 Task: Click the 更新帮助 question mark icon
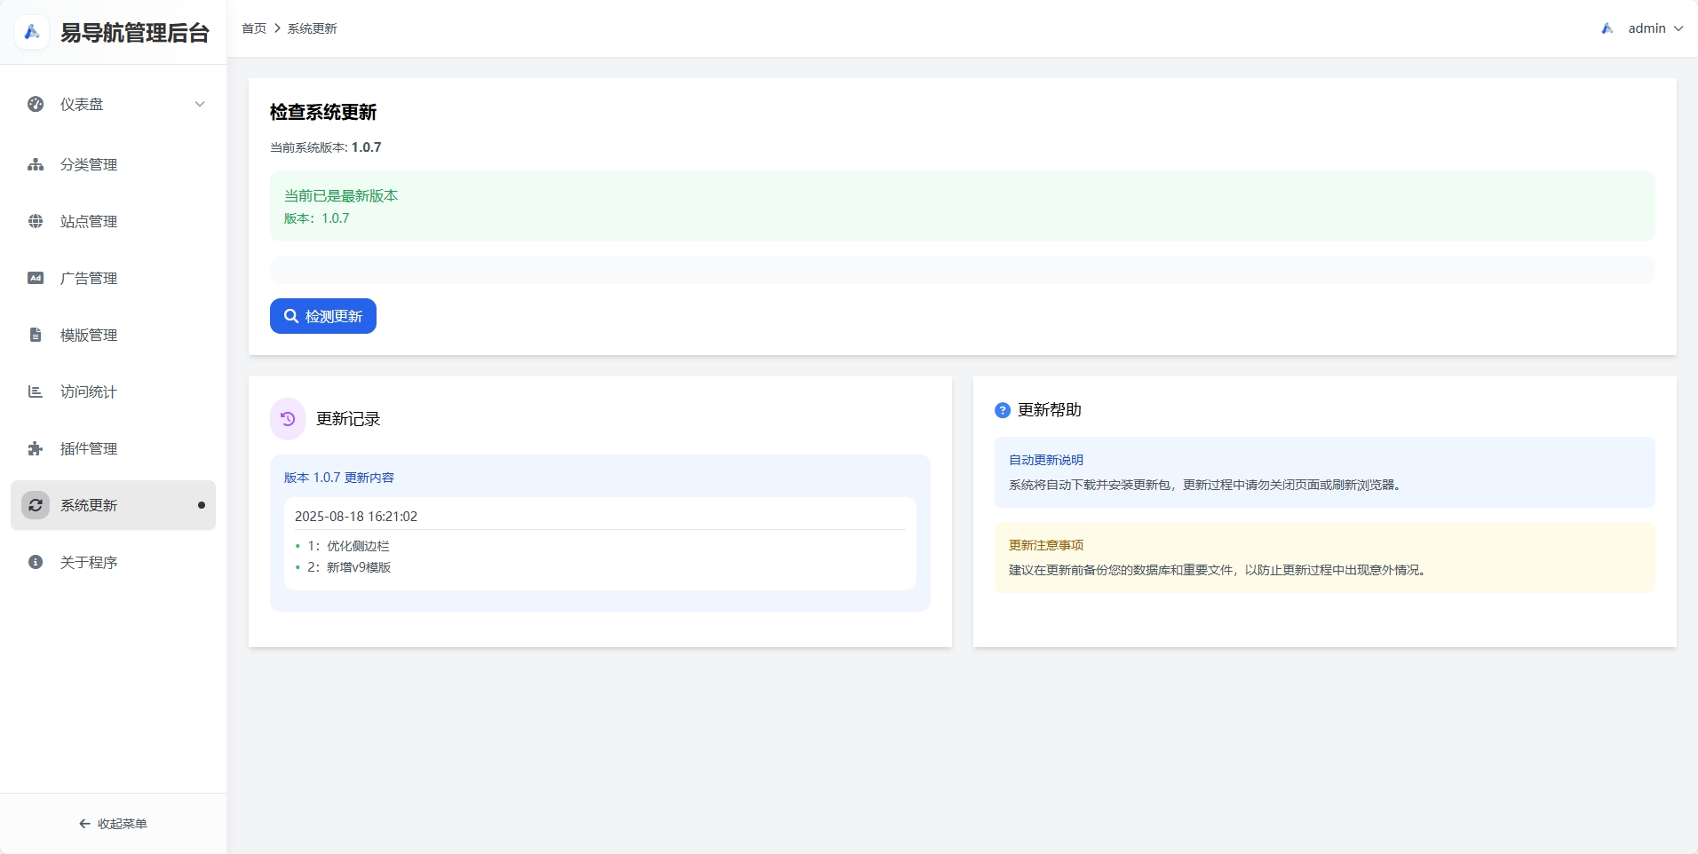(1003, 410)
